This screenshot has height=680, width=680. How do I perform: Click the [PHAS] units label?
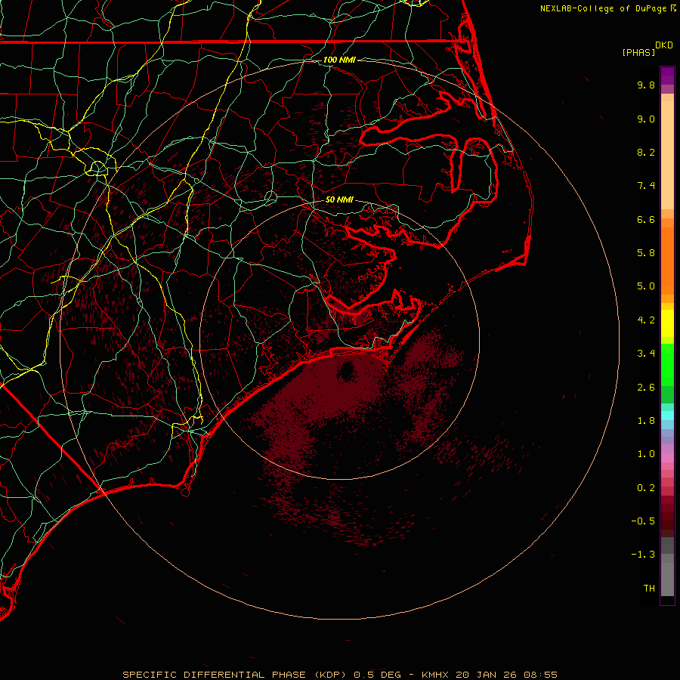point(638,52)
